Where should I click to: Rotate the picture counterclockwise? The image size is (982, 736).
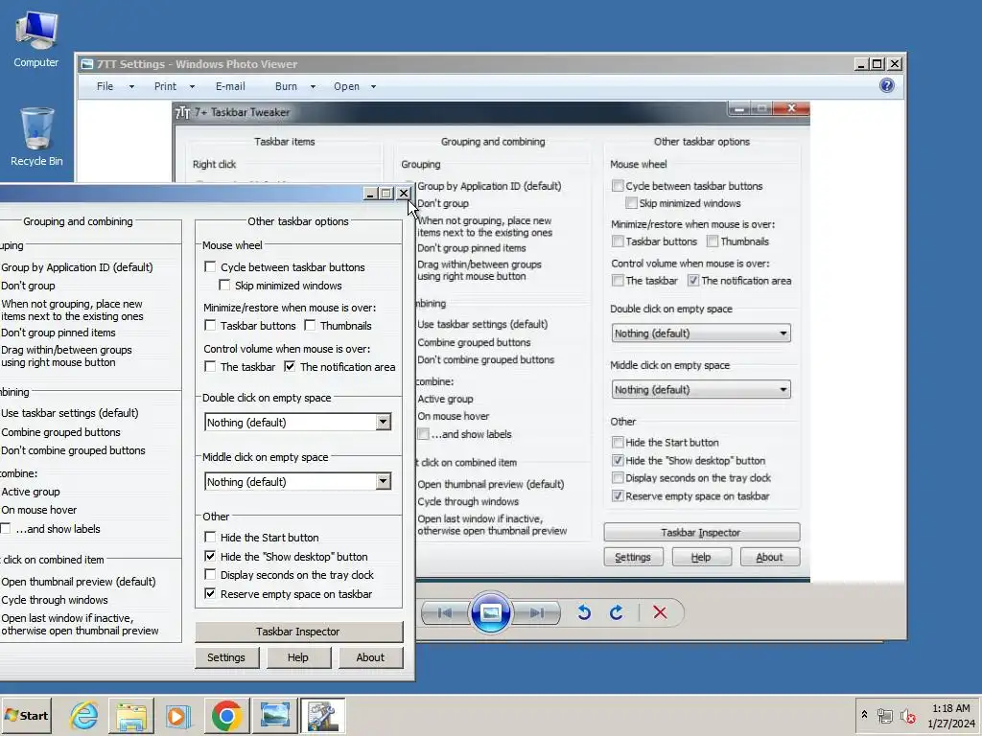[584, 612]
